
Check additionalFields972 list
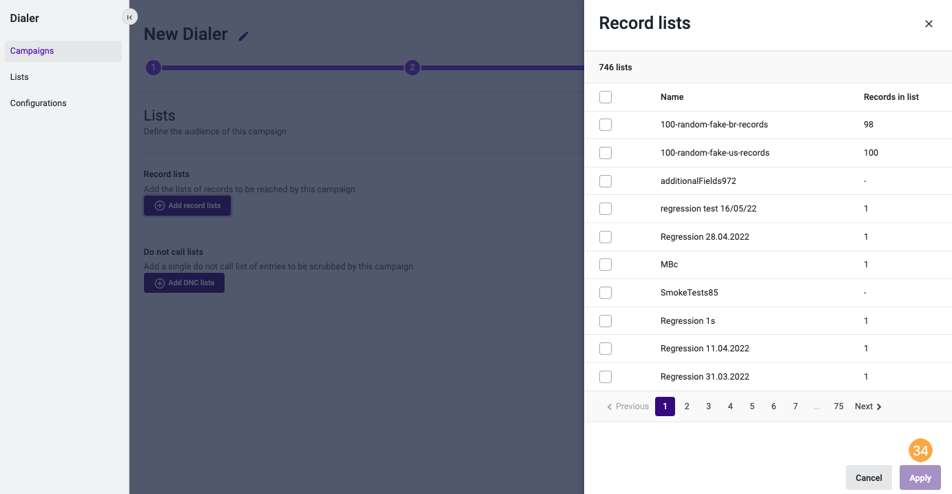pos(606,181)
